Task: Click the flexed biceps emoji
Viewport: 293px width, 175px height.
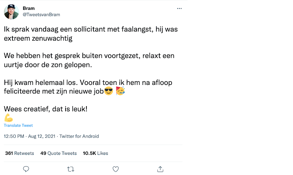Action: 8,118
